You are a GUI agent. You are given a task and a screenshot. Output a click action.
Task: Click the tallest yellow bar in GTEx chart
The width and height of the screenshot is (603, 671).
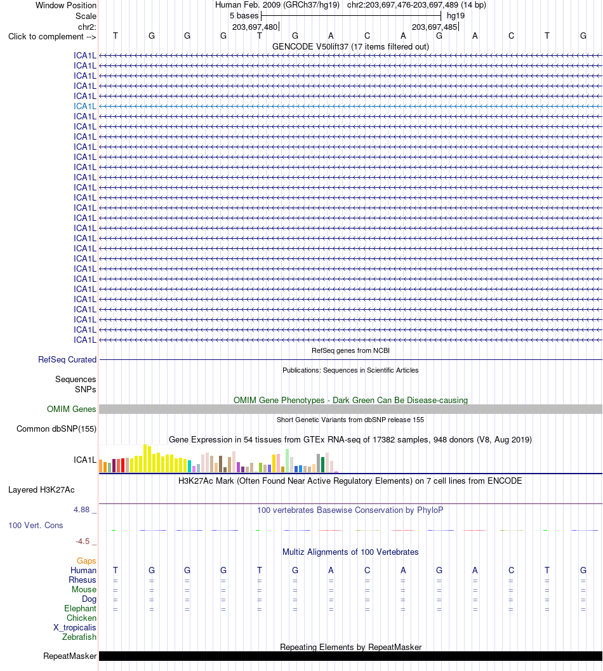pyautogui.click(x=145, y=458)
